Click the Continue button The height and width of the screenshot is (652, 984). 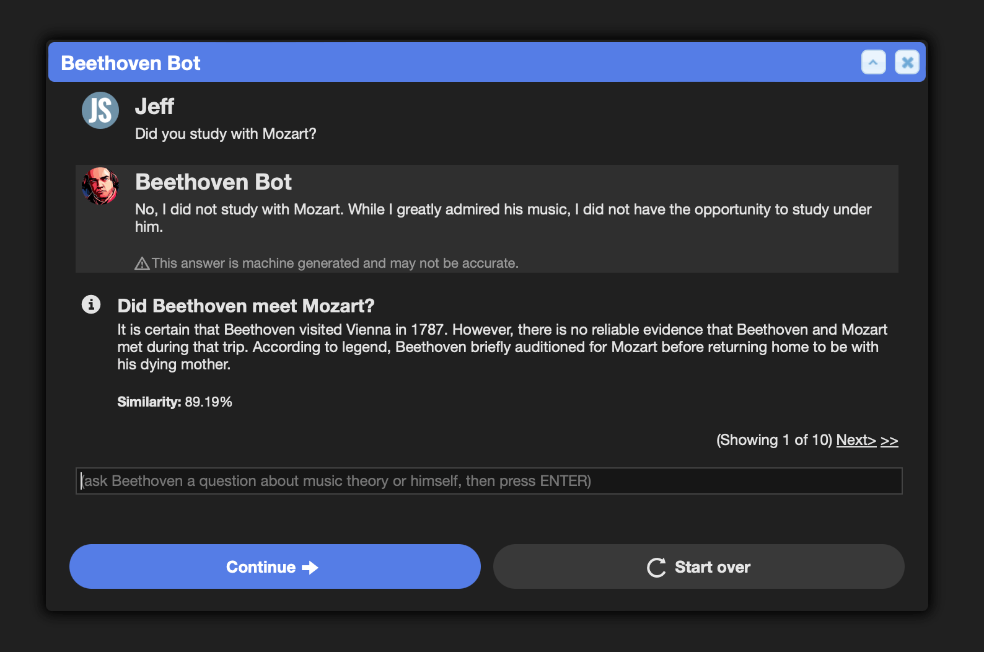pyautogui.click(x=275, y=566)
